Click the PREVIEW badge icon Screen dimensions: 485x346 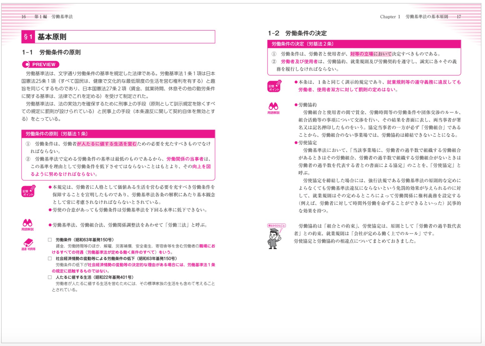click(40, 65)
